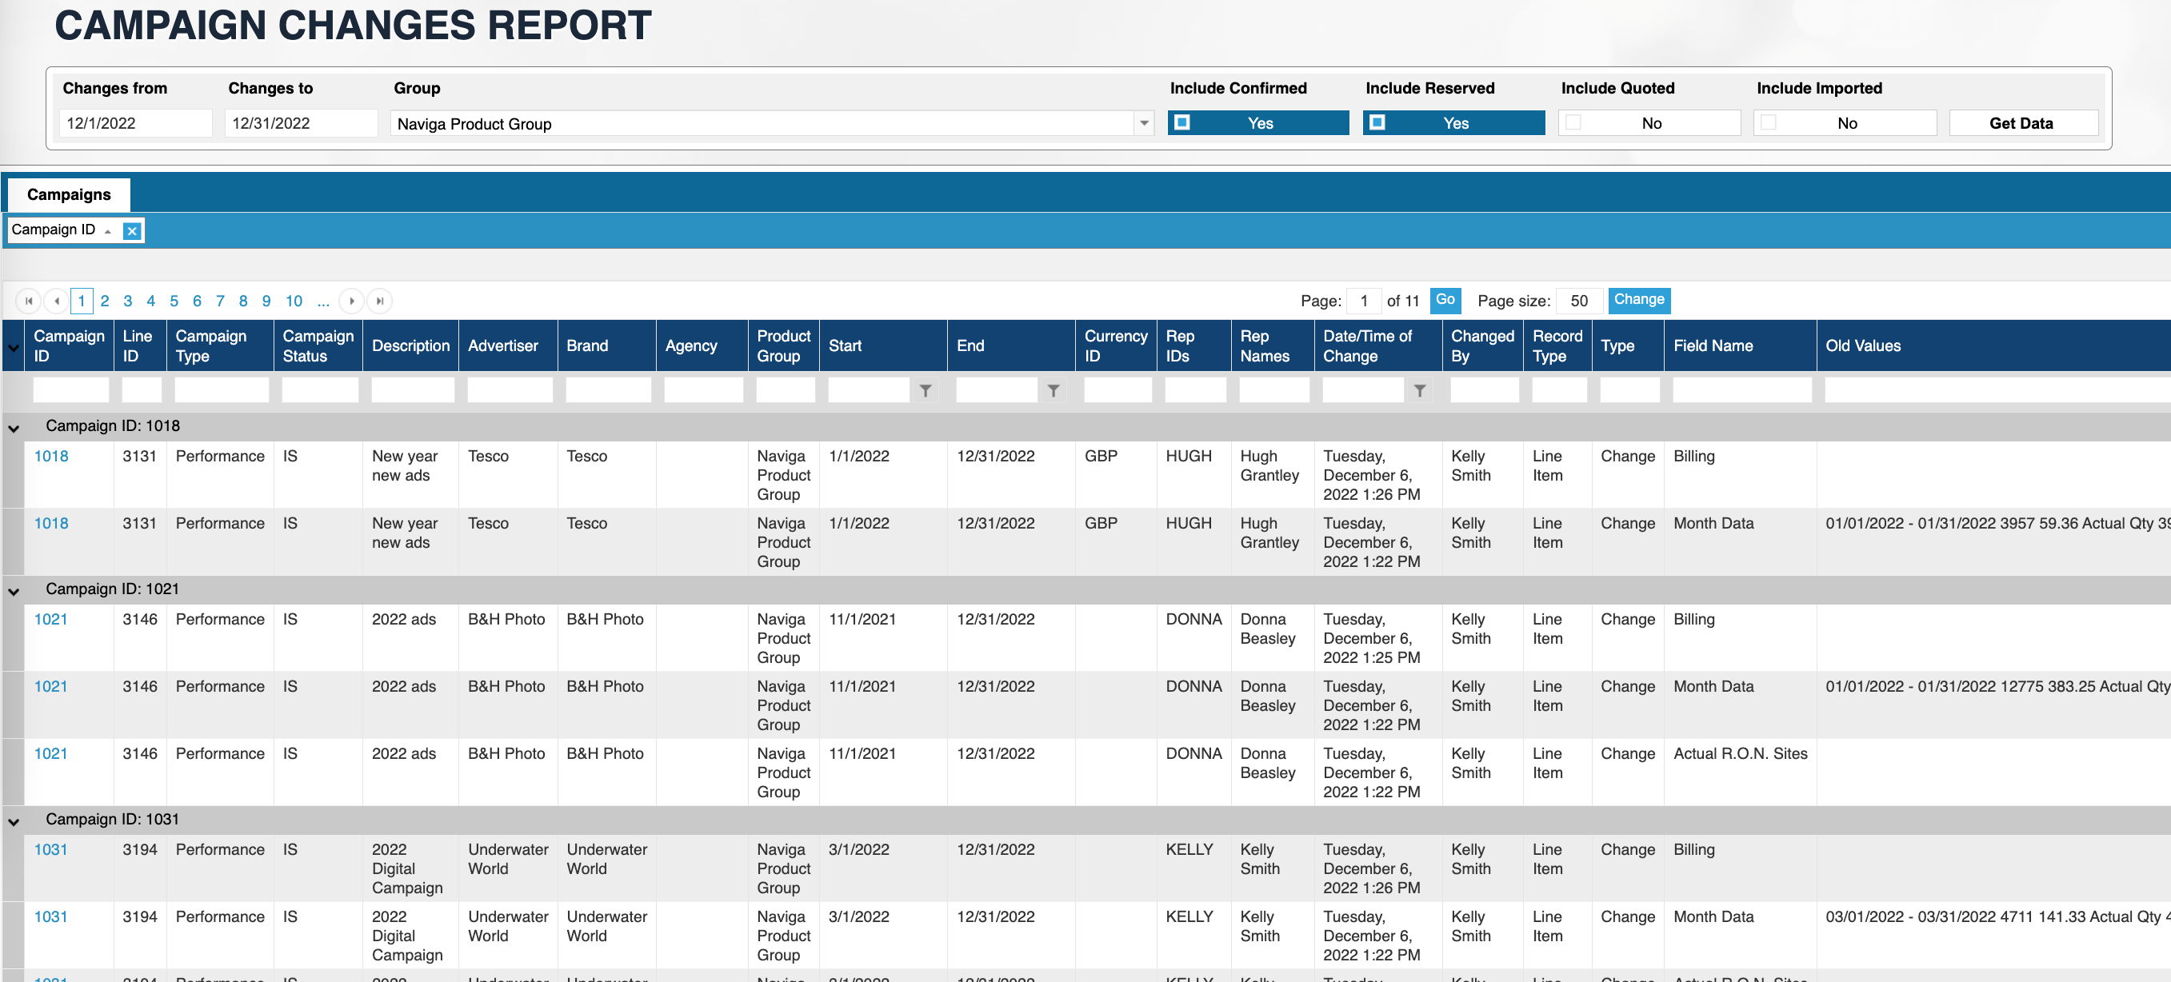This screenshot has height=982, width=2171.
Task: Click the previous page arrow
Action: click(56, 301)
